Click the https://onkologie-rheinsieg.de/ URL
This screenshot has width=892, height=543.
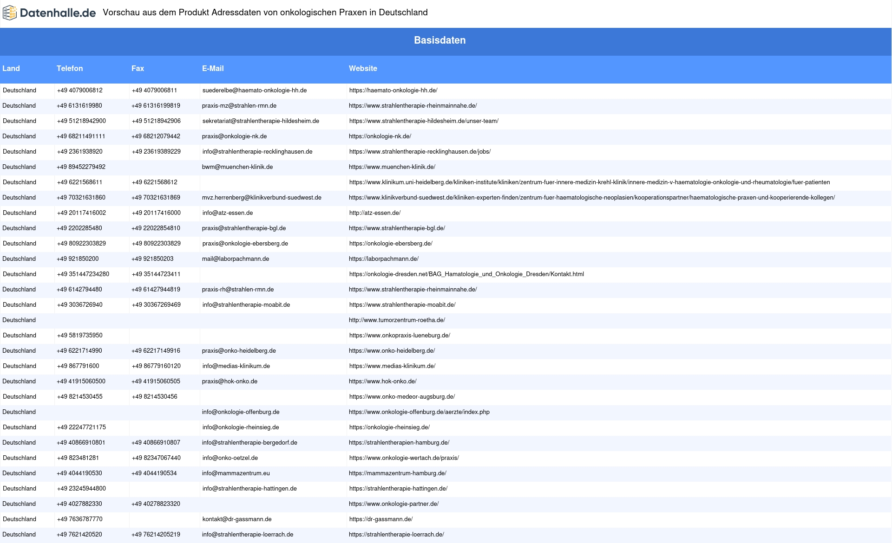tap(389, 427)
